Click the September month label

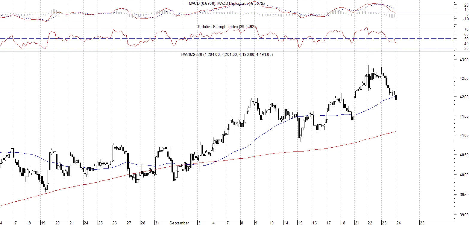tap(179, 223)
